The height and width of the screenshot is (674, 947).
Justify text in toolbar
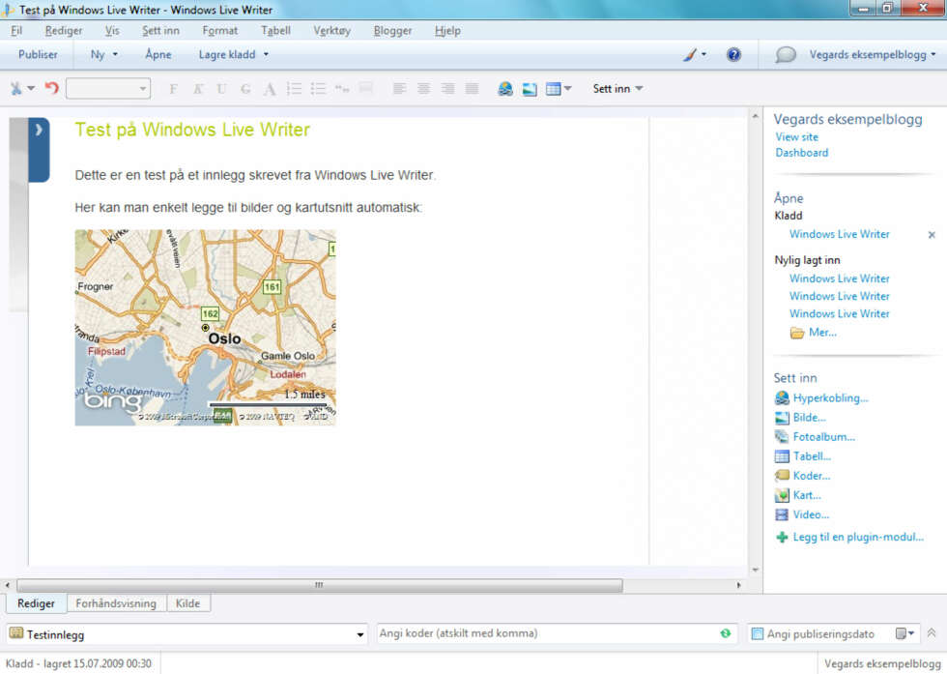472,89
